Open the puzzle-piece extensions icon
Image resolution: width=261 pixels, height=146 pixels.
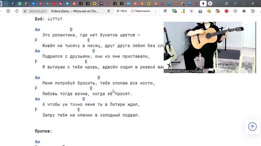[253, 11]
